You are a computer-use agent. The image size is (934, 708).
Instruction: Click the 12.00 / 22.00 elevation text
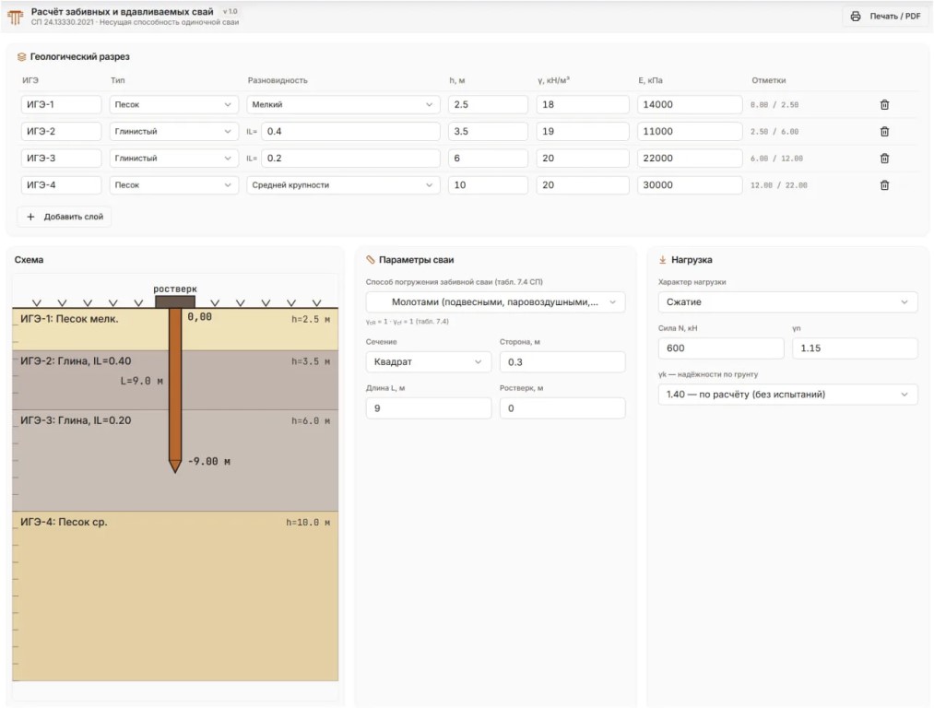(778, 185)
